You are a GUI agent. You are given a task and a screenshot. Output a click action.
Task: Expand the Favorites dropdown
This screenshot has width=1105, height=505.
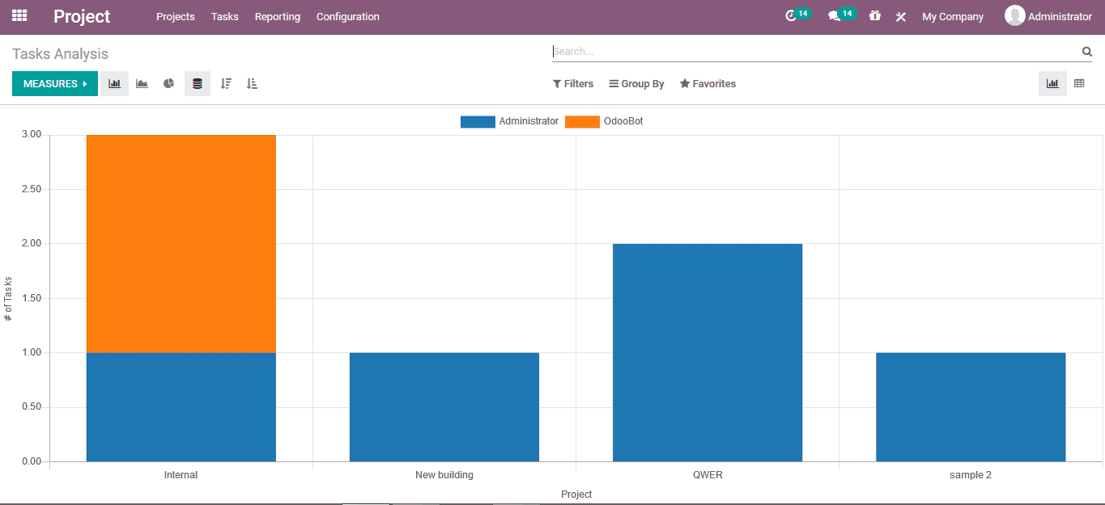708,83
